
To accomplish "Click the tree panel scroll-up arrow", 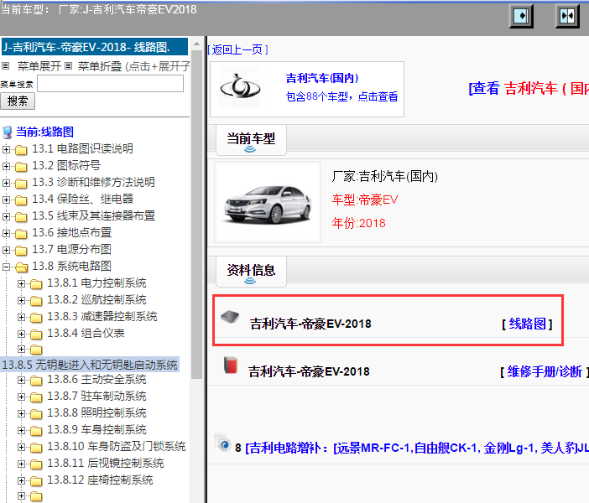I will 196,44.
